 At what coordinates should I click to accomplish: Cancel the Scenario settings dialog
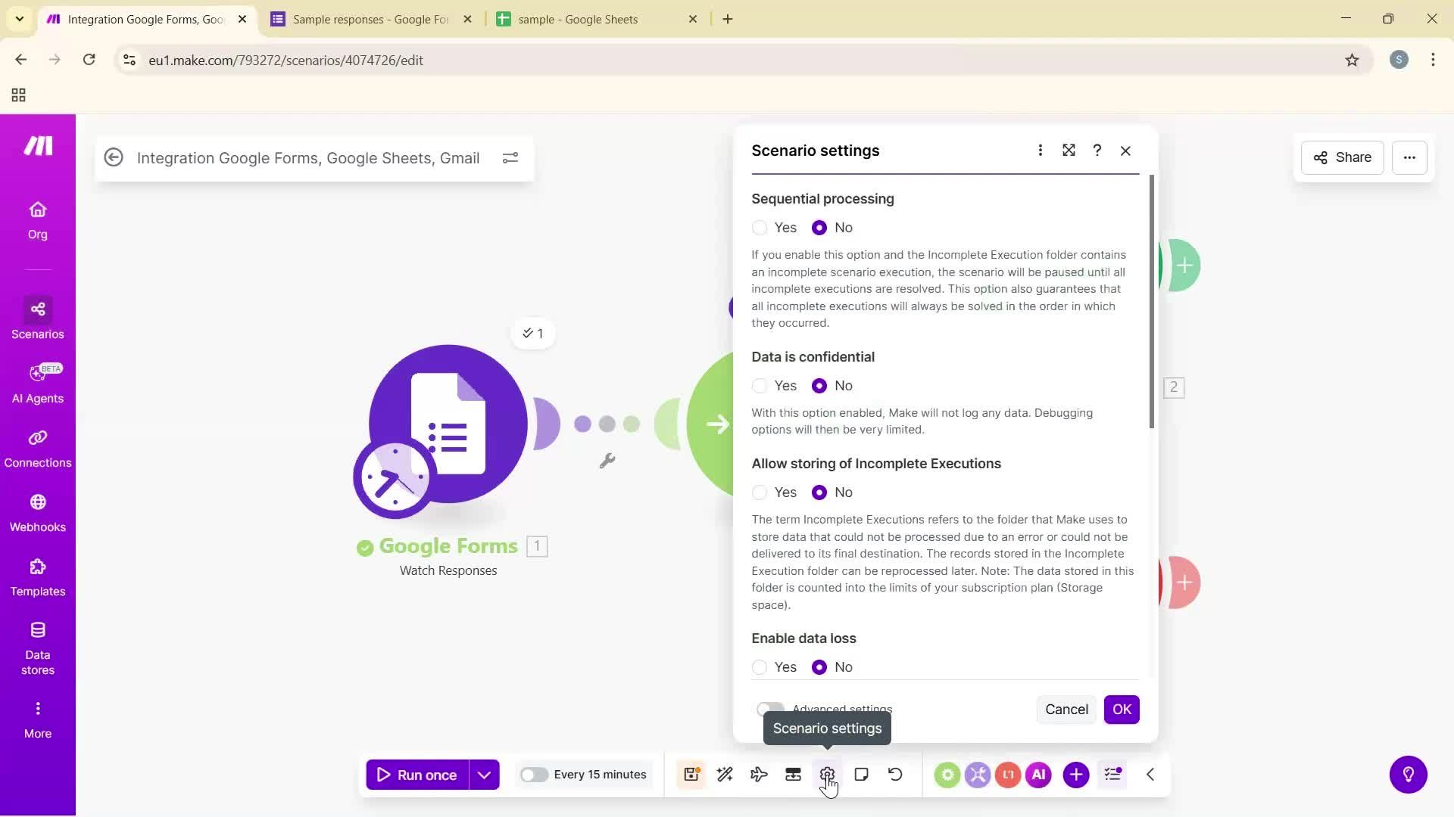(x=1066, y=710)
